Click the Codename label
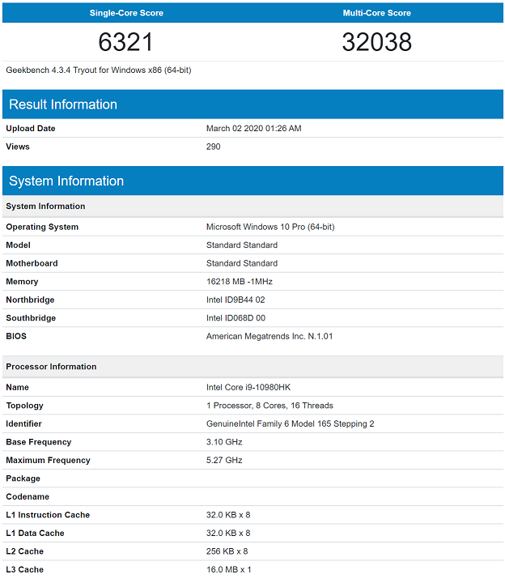 click(x=28, y=497)
